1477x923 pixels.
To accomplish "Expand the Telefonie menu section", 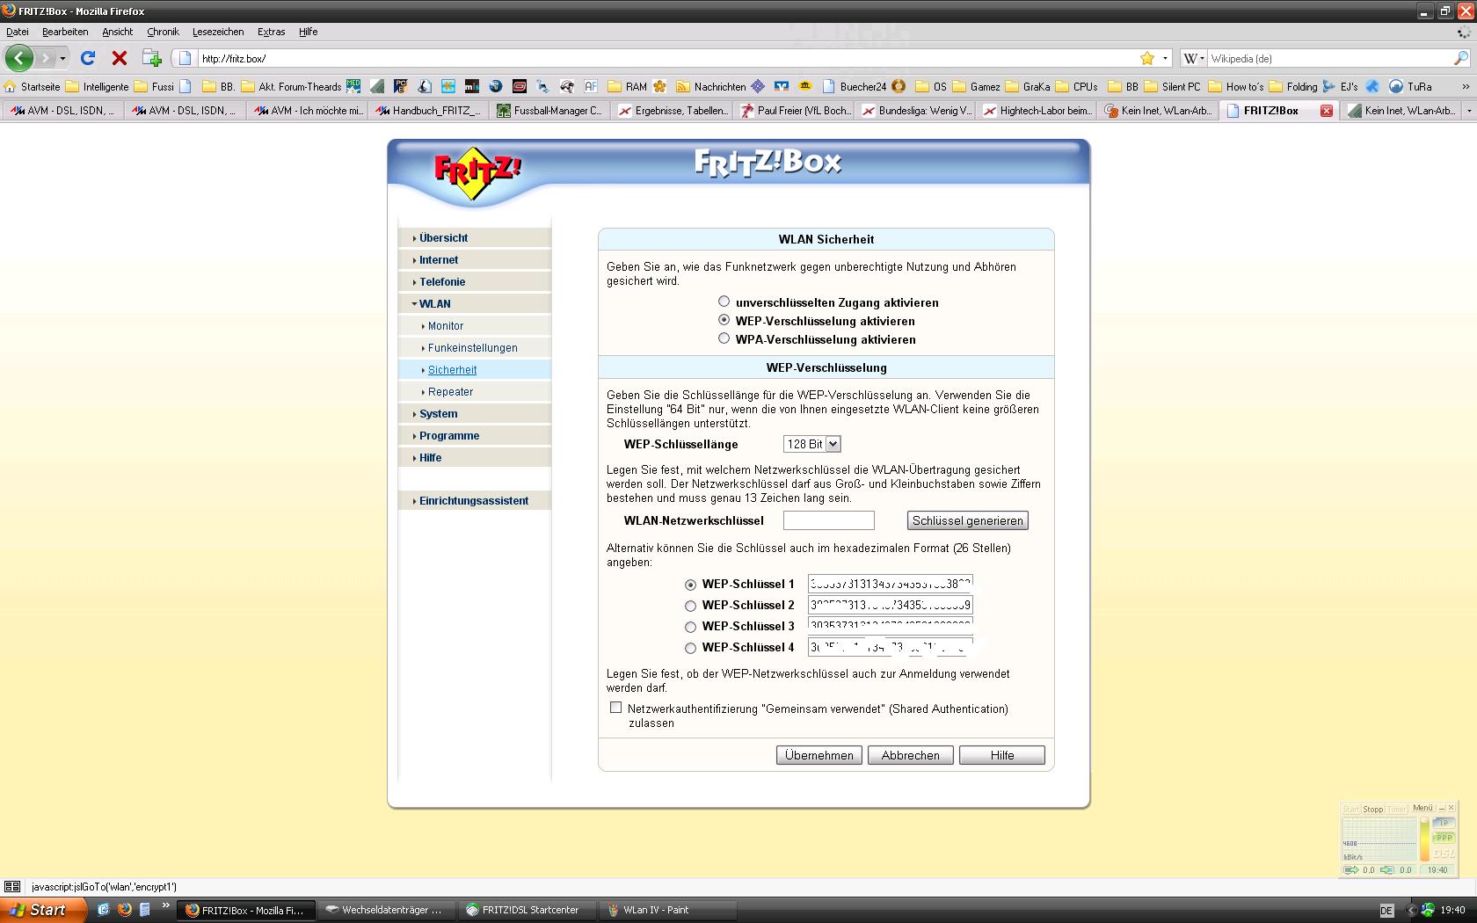I will [x=476, y=282].
